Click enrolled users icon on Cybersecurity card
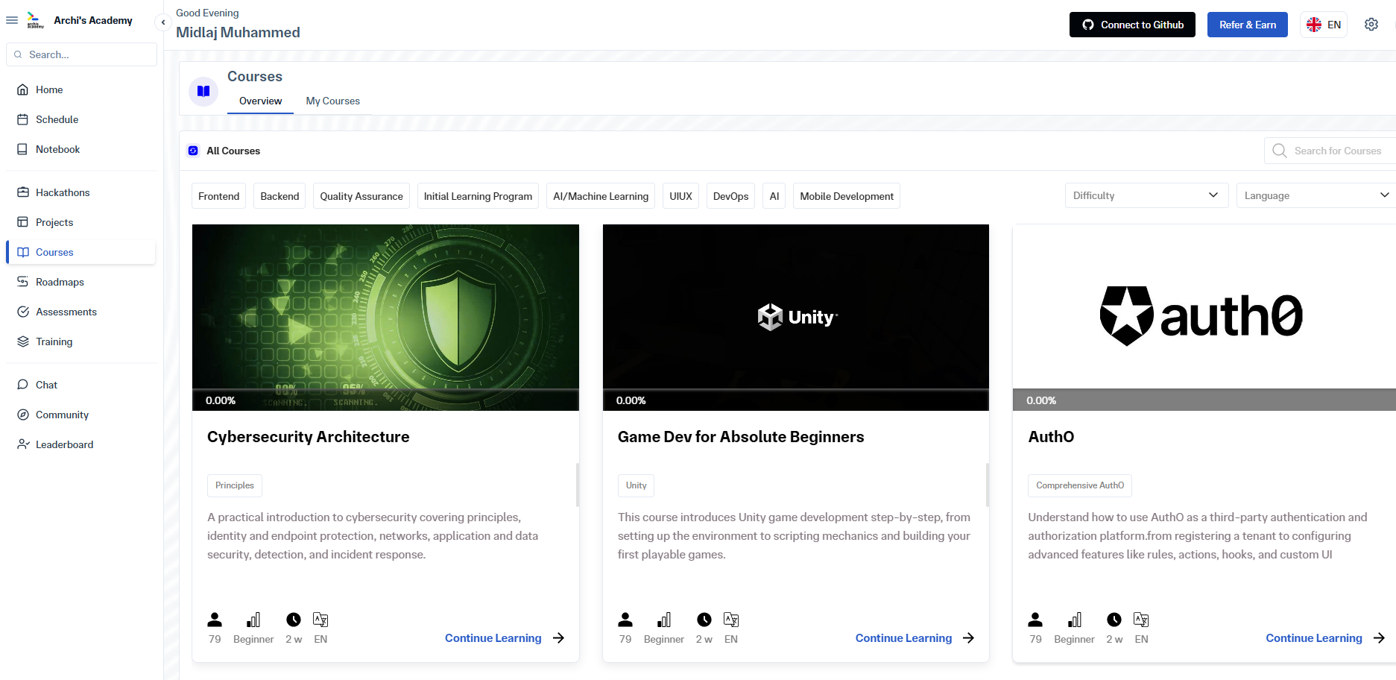This screenshot has height=680, width=1396. [215, 620]
